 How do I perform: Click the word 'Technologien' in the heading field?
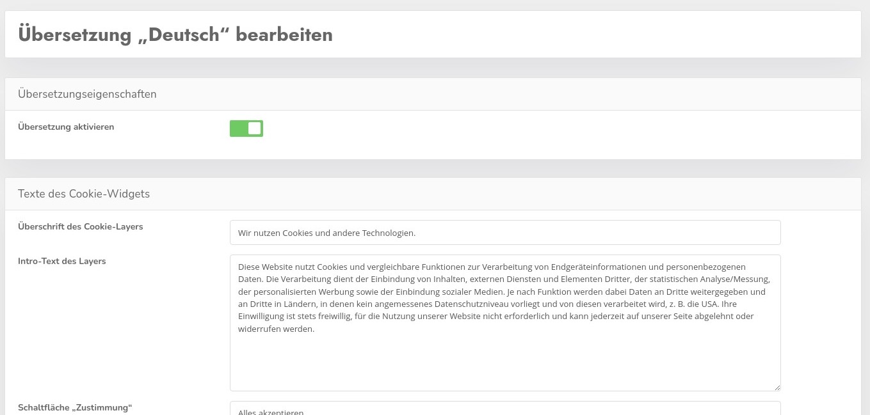(388, 233)
